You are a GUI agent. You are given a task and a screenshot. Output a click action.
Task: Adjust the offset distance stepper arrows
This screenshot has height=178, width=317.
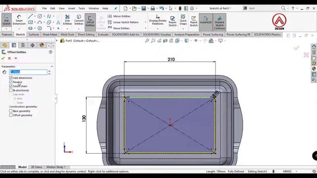tap(50, 72)
